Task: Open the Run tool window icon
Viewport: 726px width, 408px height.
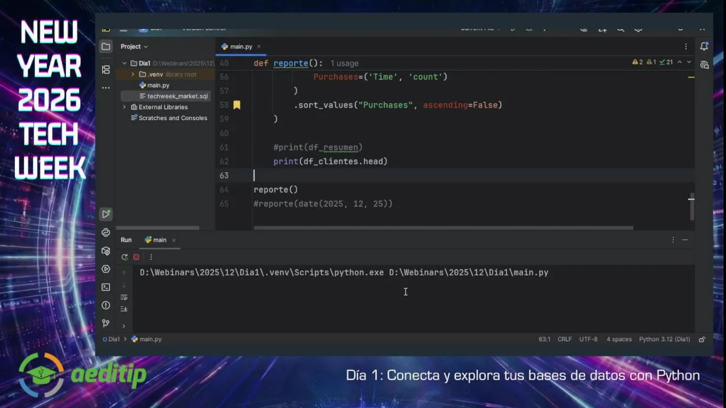Action: pyautogui.click(x=106, y=214)
